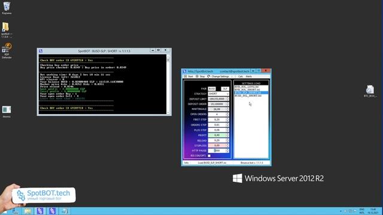Click the MARTINGALE value field

pos(217,109)
